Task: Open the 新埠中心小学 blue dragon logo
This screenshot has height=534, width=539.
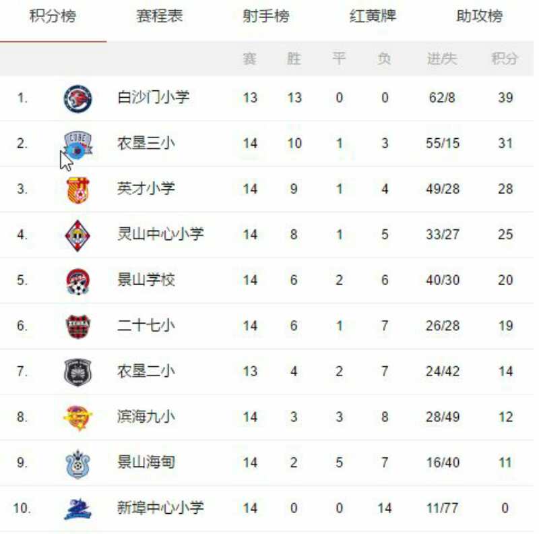Action: [77, 509]
